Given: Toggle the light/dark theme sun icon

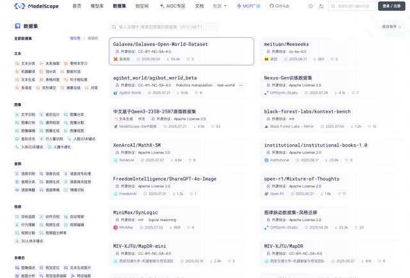Looking at the screenshot, I should pyautogui.click(x=311, y=6).
